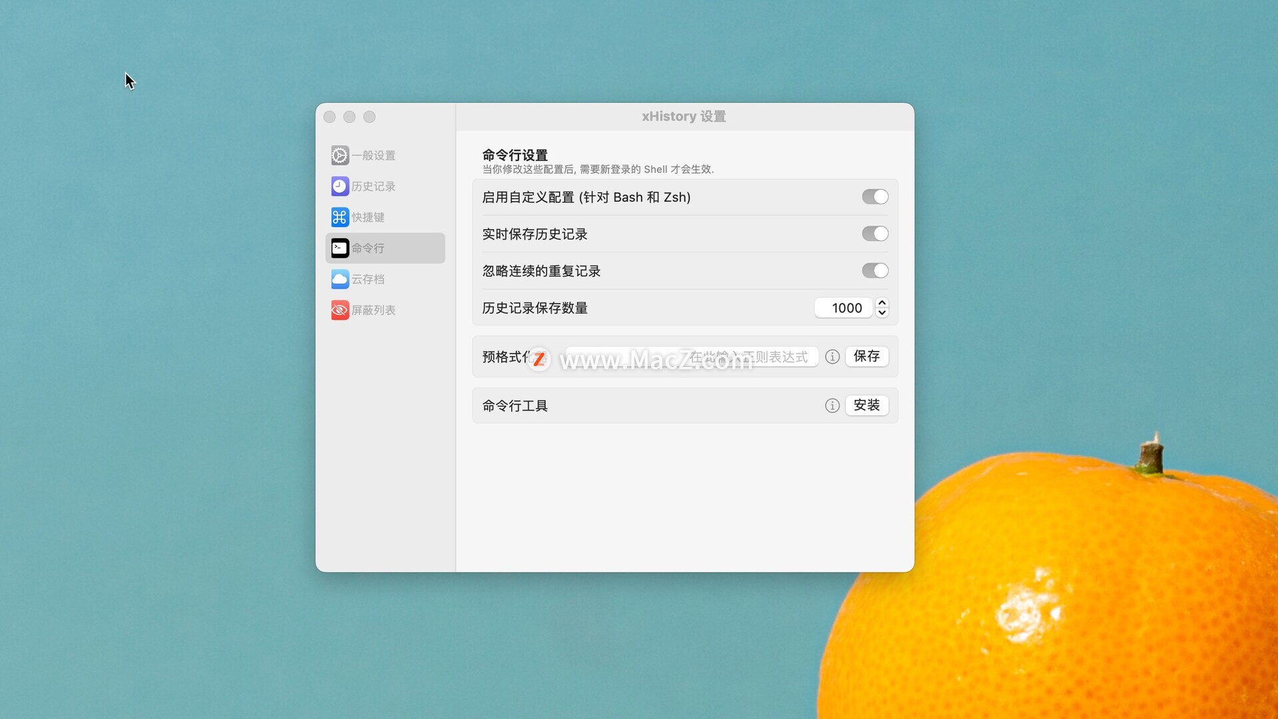Open the 一般设置 gear icon in the sidebar

[339, 155]
